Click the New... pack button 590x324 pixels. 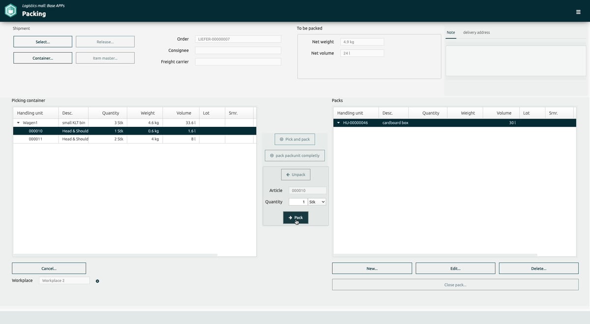pyautogui.click(x=372, y=268)
